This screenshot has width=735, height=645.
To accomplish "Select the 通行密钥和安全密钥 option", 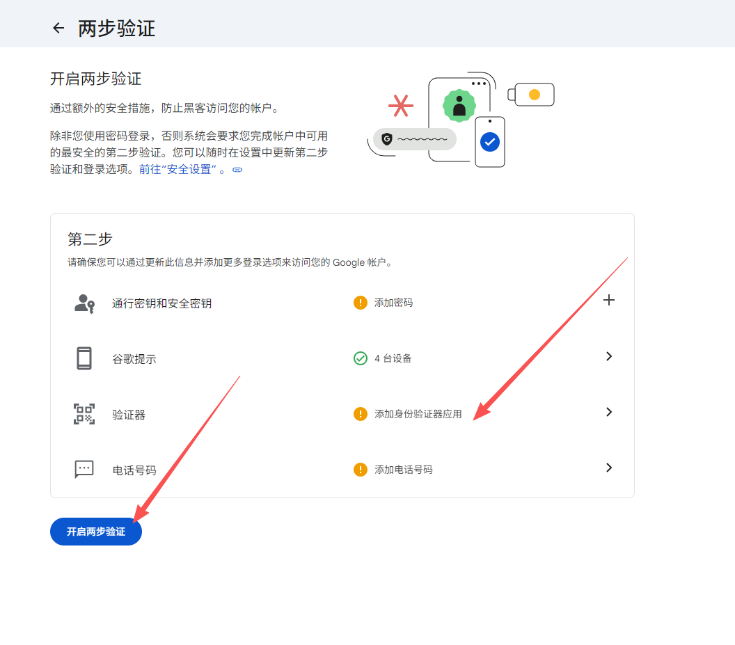I will 161,303.
